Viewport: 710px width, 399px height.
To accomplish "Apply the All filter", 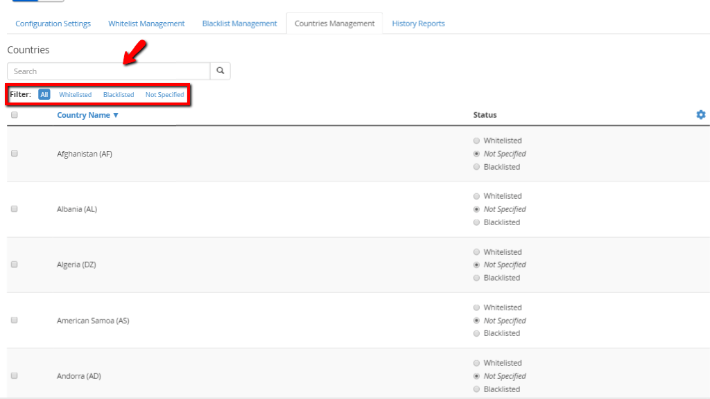I will 44,94.
